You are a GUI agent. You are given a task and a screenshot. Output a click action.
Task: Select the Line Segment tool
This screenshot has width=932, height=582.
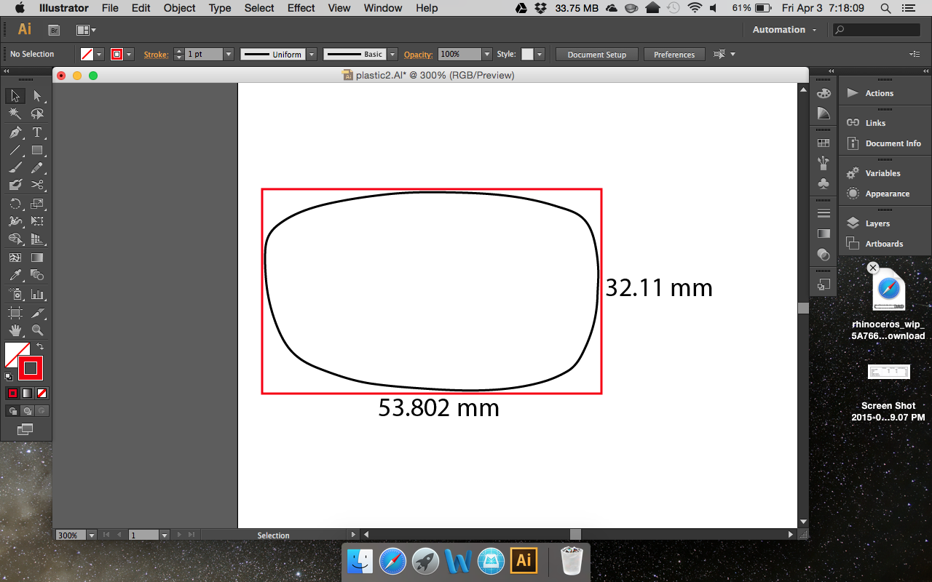[15, 151]
